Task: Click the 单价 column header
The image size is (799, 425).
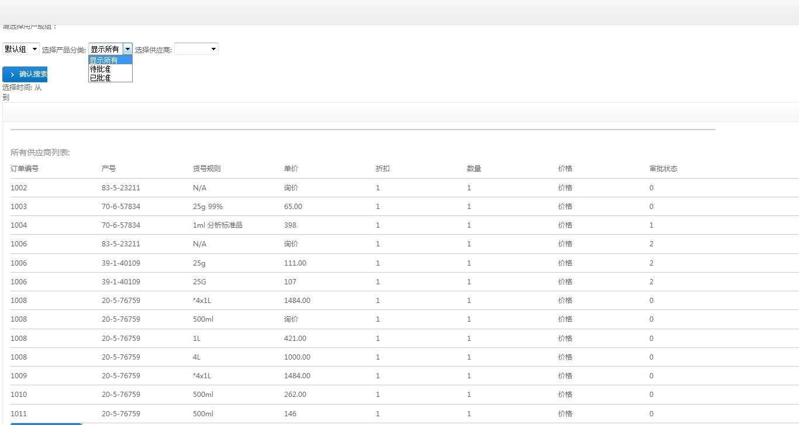Action: point(291,169)
